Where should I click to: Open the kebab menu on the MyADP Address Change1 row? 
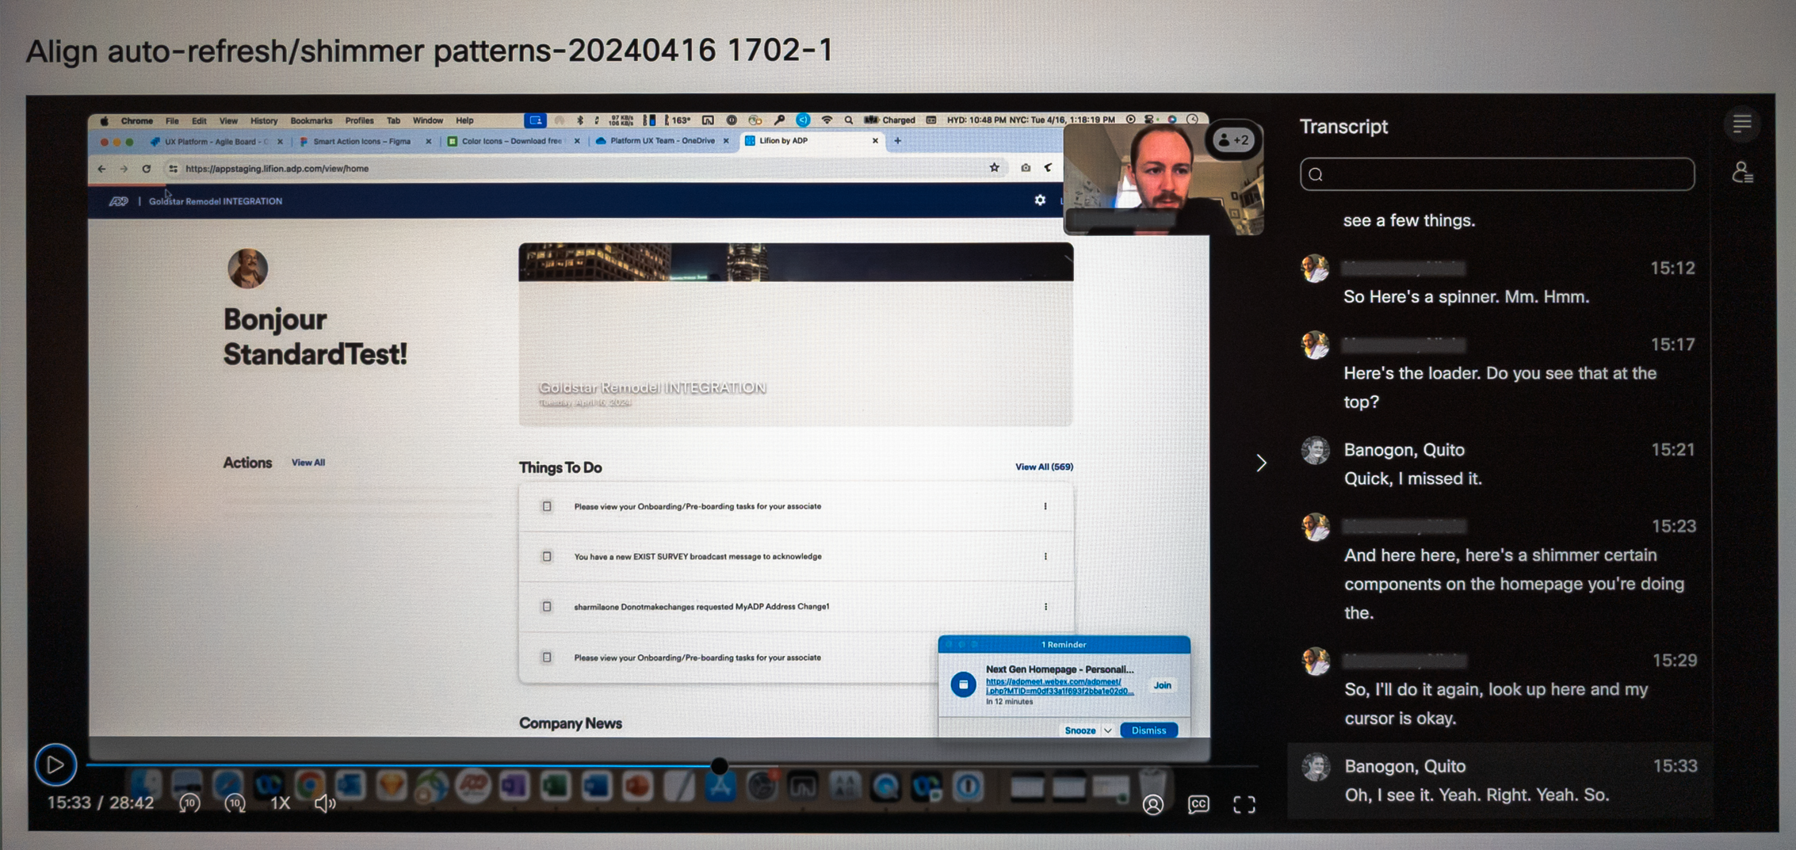point(1045,607)
